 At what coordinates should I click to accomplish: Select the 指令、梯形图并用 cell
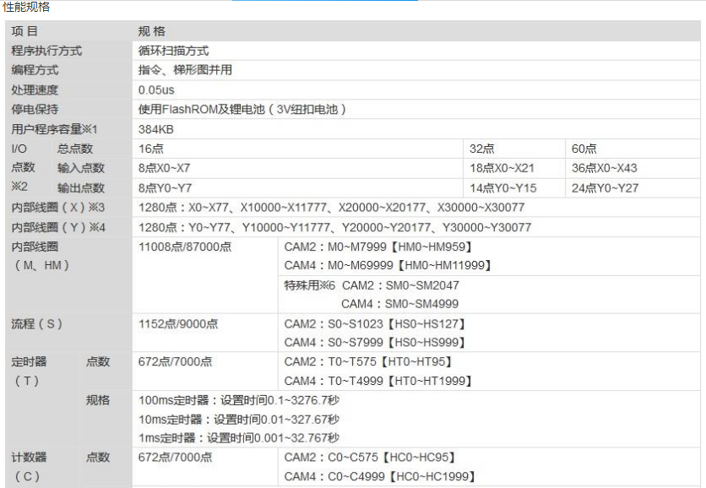click(185, 70)
